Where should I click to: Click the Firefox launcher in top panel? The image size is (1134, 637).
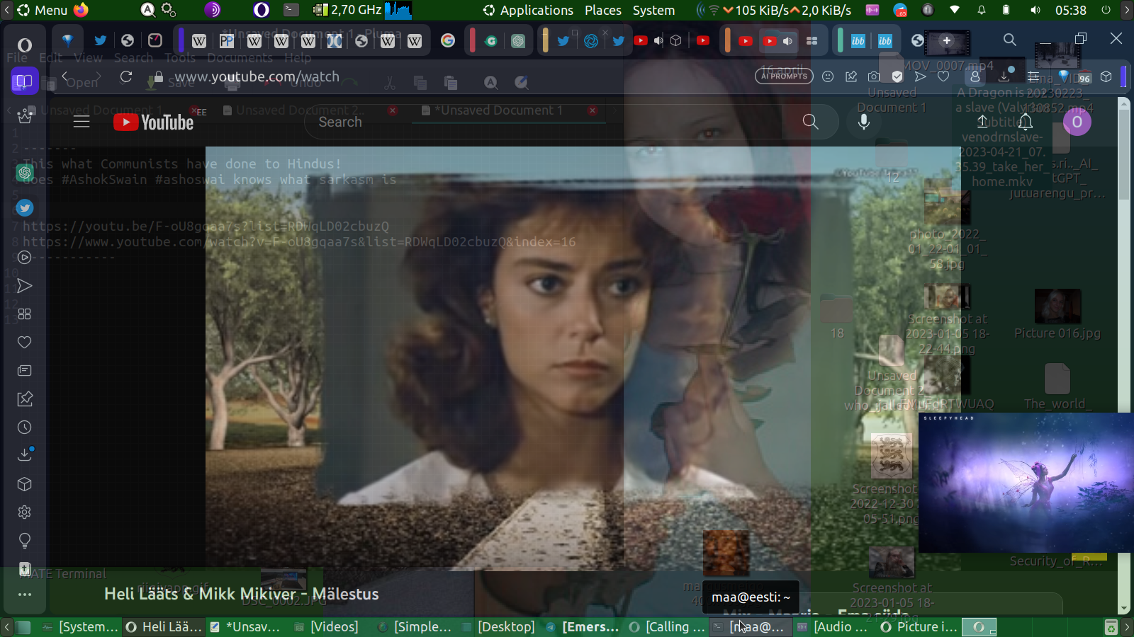point(82,10)
